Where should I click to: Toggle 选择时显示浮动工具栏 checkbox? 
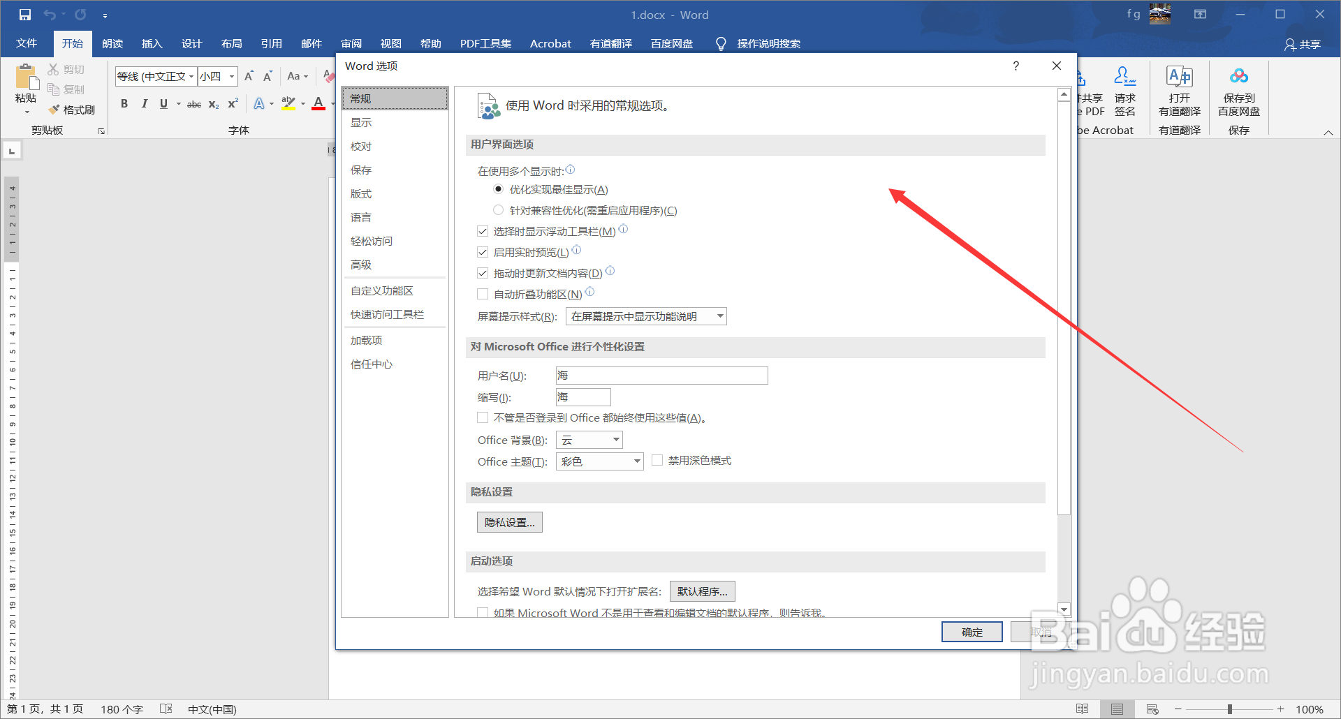tap(483, 231)
